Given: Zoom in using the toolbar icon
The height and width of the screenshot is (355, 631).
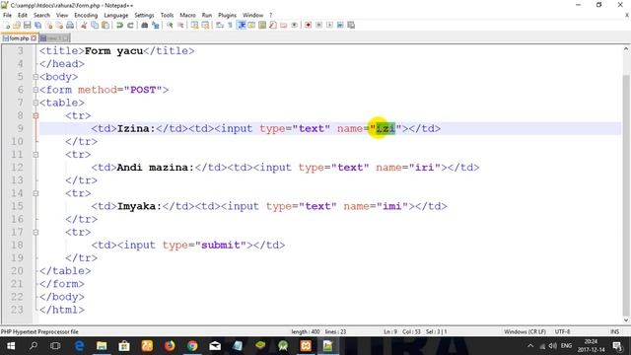Looking at the screenshot, I should tap(170, 25).
